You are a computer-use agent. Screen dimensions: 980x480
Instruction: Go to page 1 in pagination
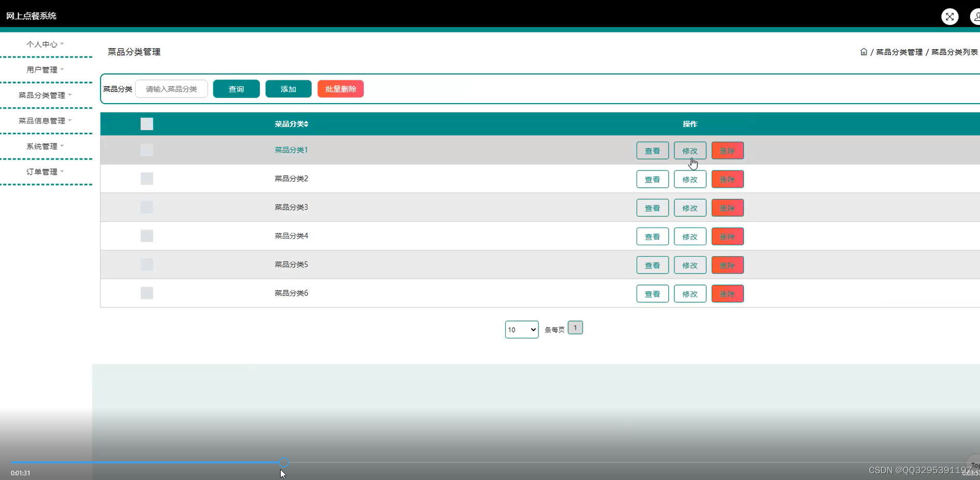point(575,328)
